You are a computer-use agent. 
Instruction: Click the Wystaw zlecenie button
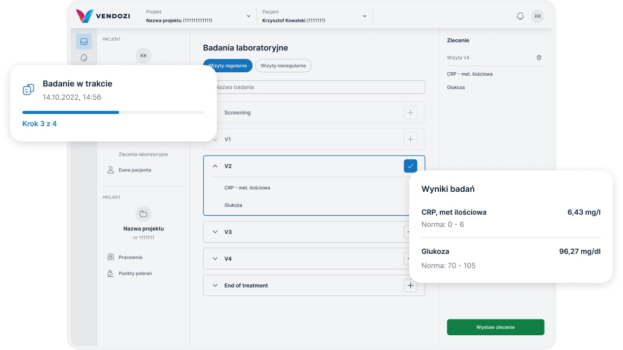tap(495, 327)
